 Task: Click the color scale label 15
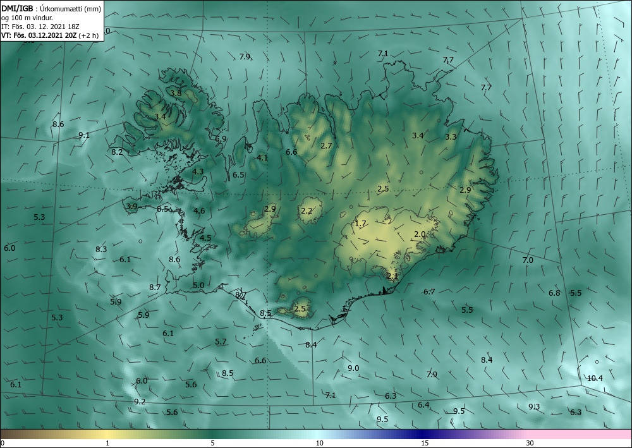[425, 443]
